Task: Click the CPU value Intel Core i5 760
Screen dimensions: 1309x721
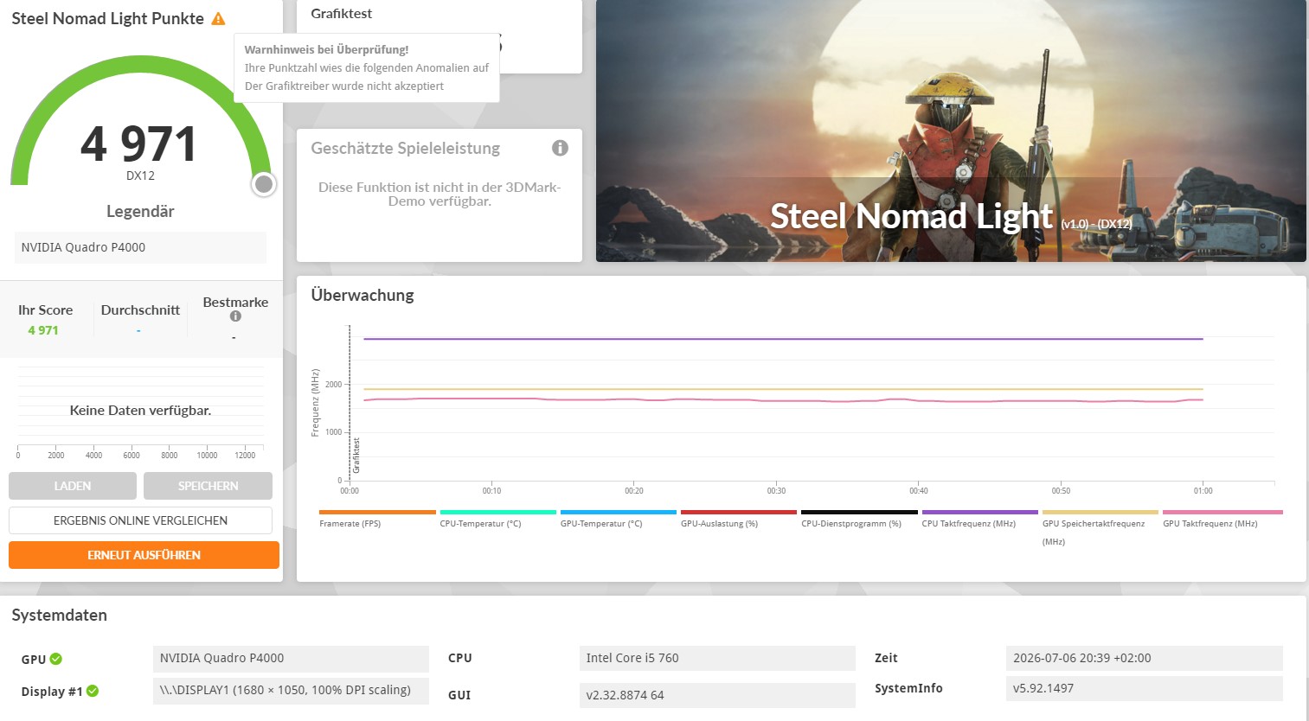Action: coord(717,659)
